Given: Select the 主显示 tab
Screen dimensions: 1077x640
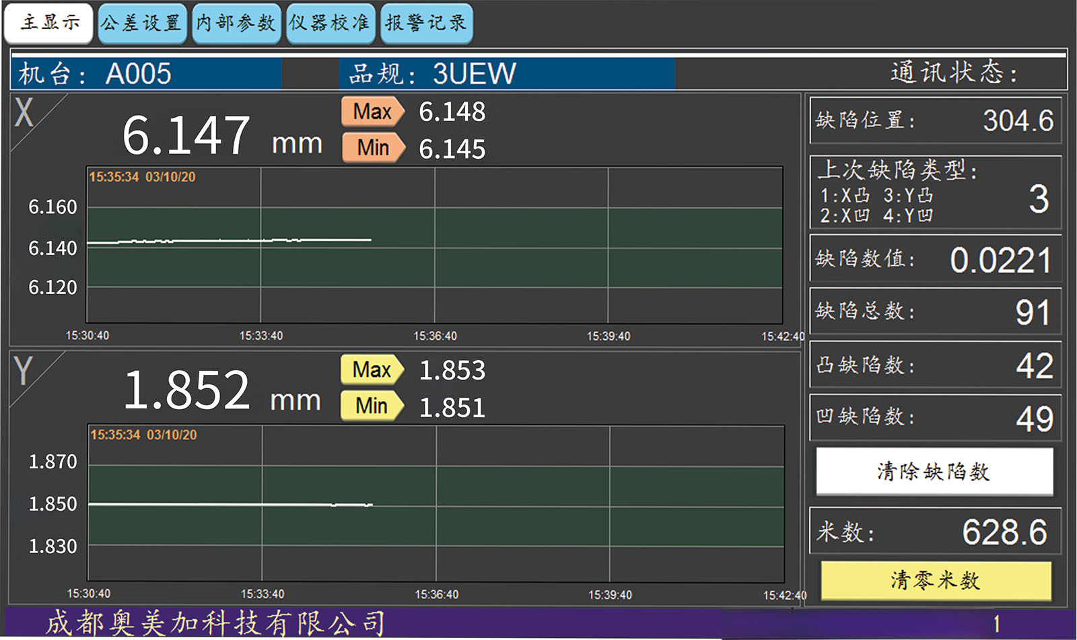Looking at the screenshot, I should 48,24.
